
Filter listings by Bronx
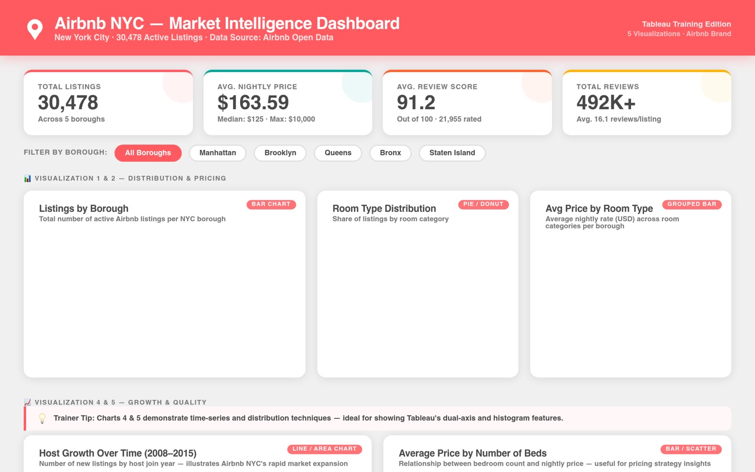(x=390, y=153)
